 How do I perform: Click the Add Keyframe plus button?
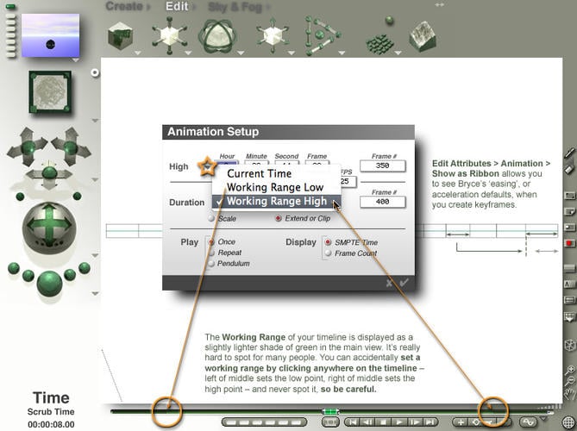coord(461,422)
